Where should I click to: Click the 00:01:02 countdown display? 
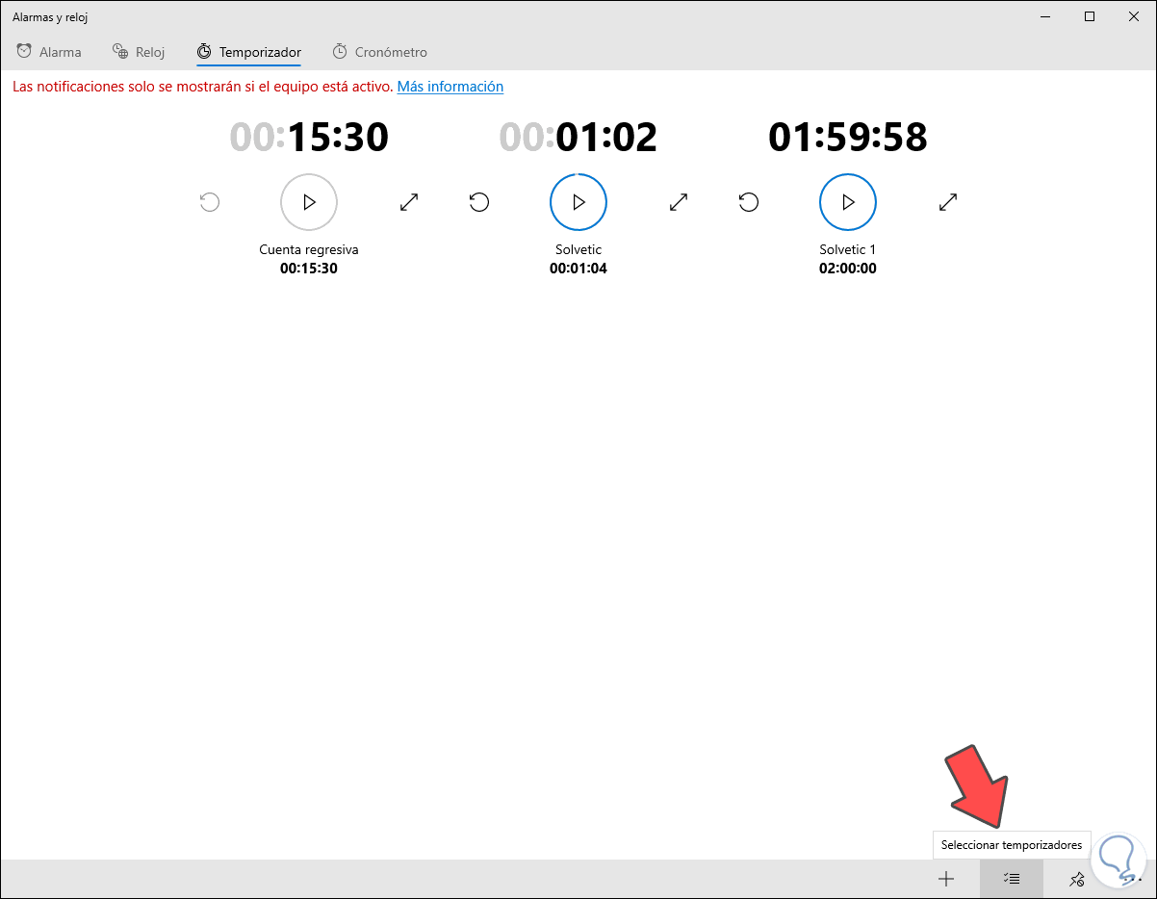578,137
